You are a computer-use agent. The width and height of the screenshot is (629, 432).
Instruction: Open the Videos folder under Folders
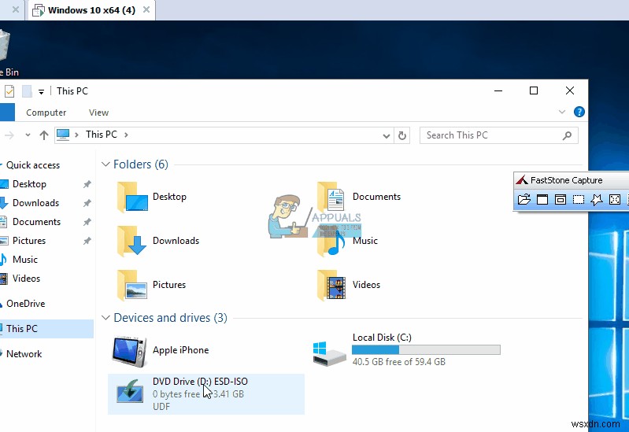click(349, 285)
